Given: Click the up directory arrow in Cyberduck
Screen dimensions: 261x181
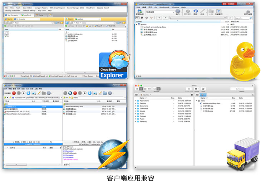Looking at the screenshot, I should tap(230, 18).
